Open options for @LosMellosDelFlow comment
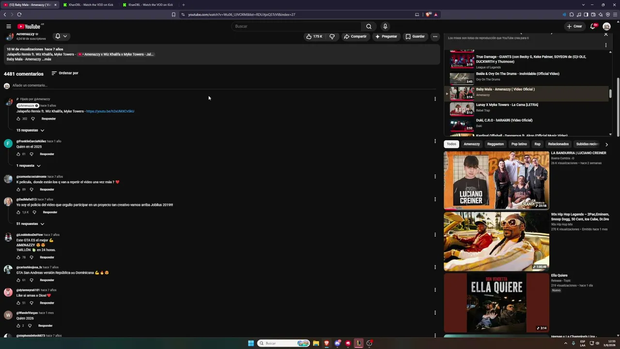The width and height of the screenshot is (620, 349). click(435, 235)
